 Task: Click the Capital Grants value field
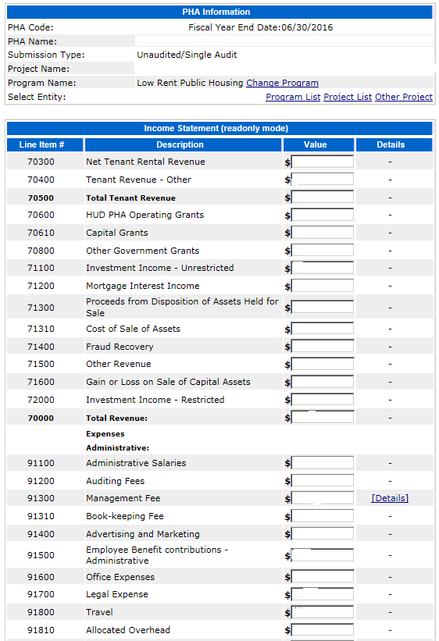323,233
